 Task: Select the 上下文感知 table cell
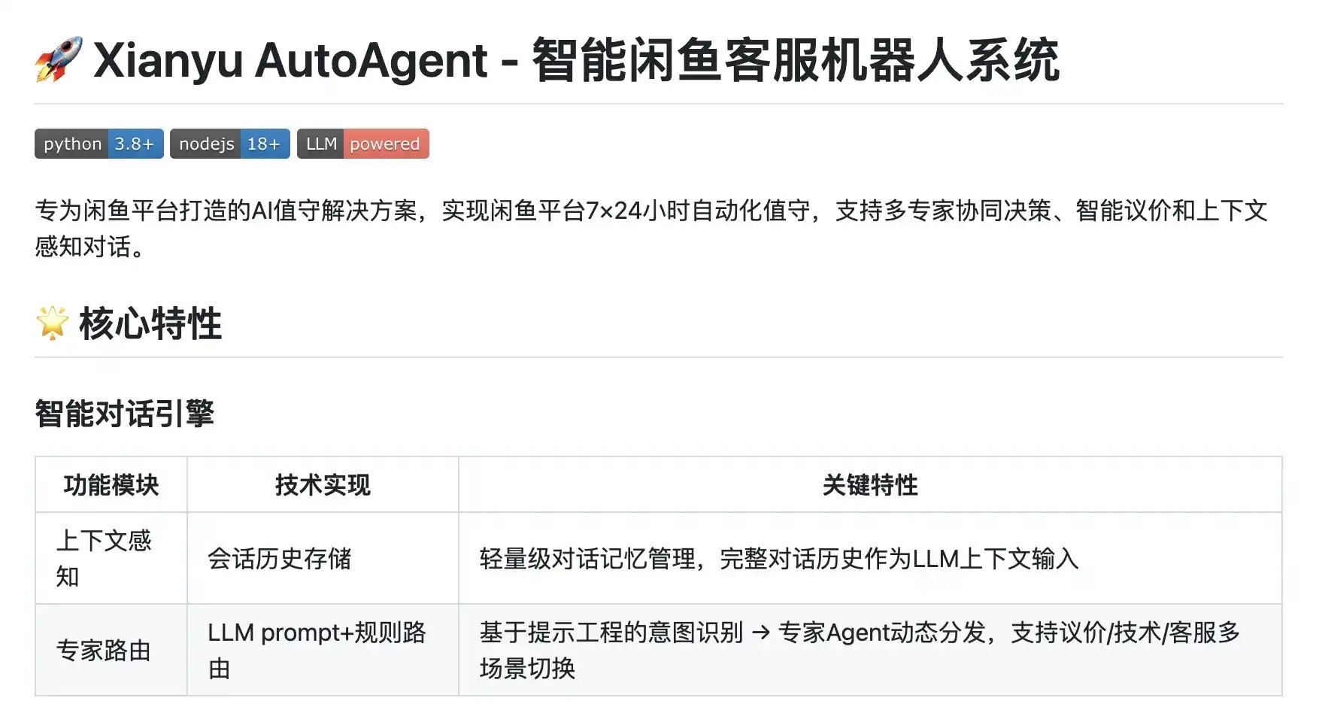[111, 558]
